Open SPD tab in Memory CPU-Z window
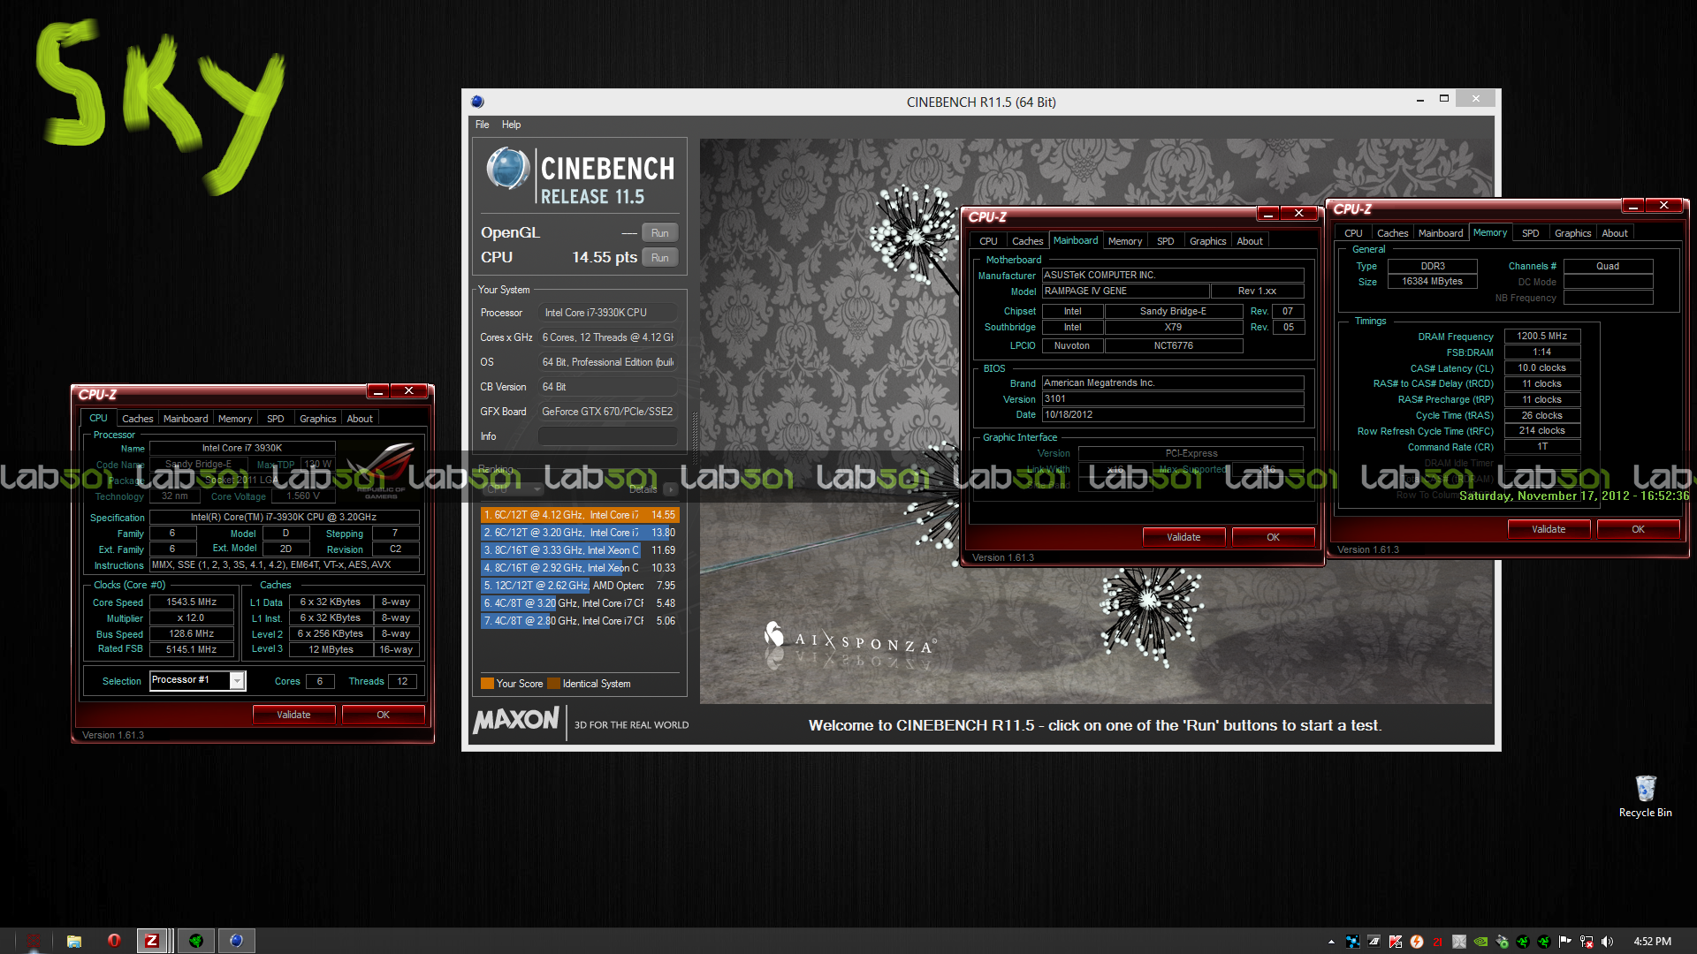The width and height of the screenshot is (1697, 954). pos(1531,233)
